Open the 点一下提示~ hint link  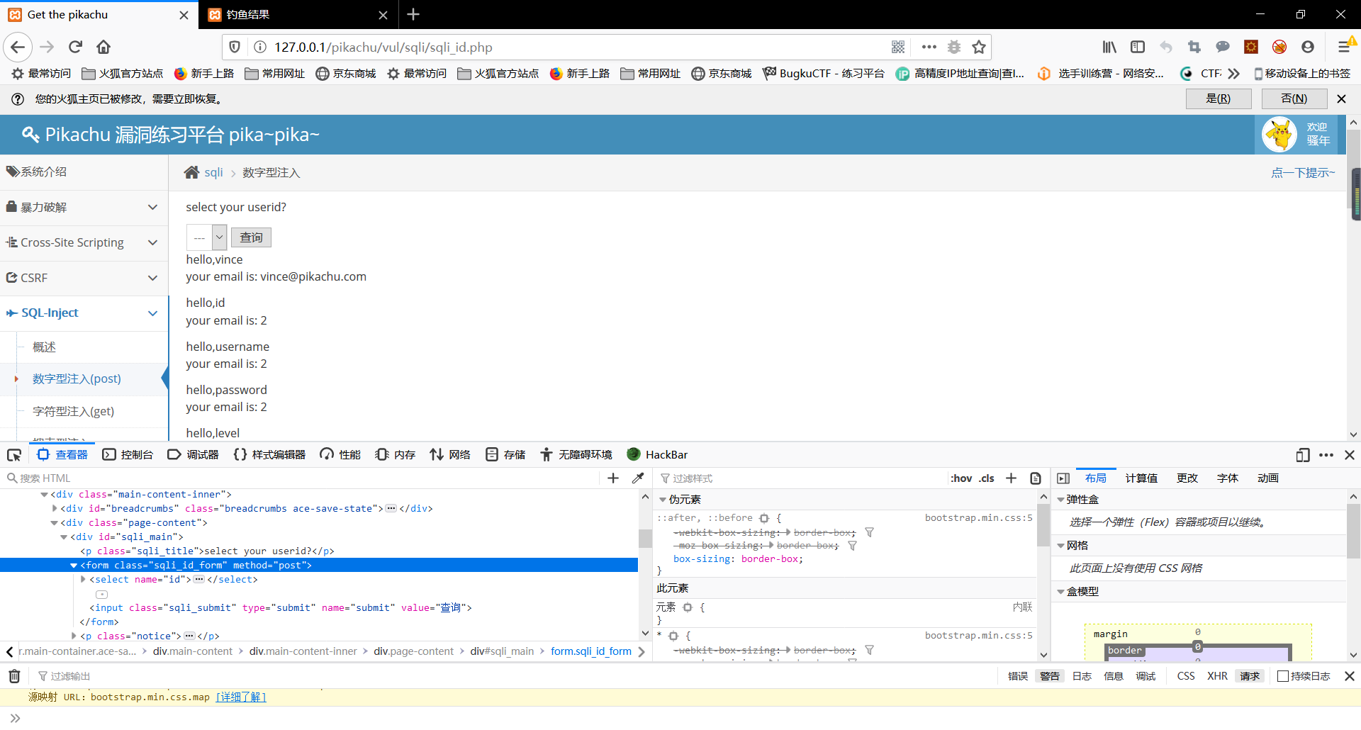(x=1303, y=172)
